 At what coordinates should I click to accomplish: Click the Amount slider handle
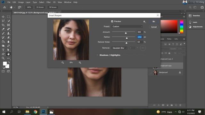126,33
